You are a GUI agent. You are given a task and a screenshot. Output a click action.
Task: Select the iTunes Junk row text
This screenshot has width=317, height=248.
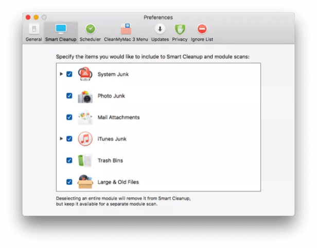pyautogui.click(x=112, y=139)
